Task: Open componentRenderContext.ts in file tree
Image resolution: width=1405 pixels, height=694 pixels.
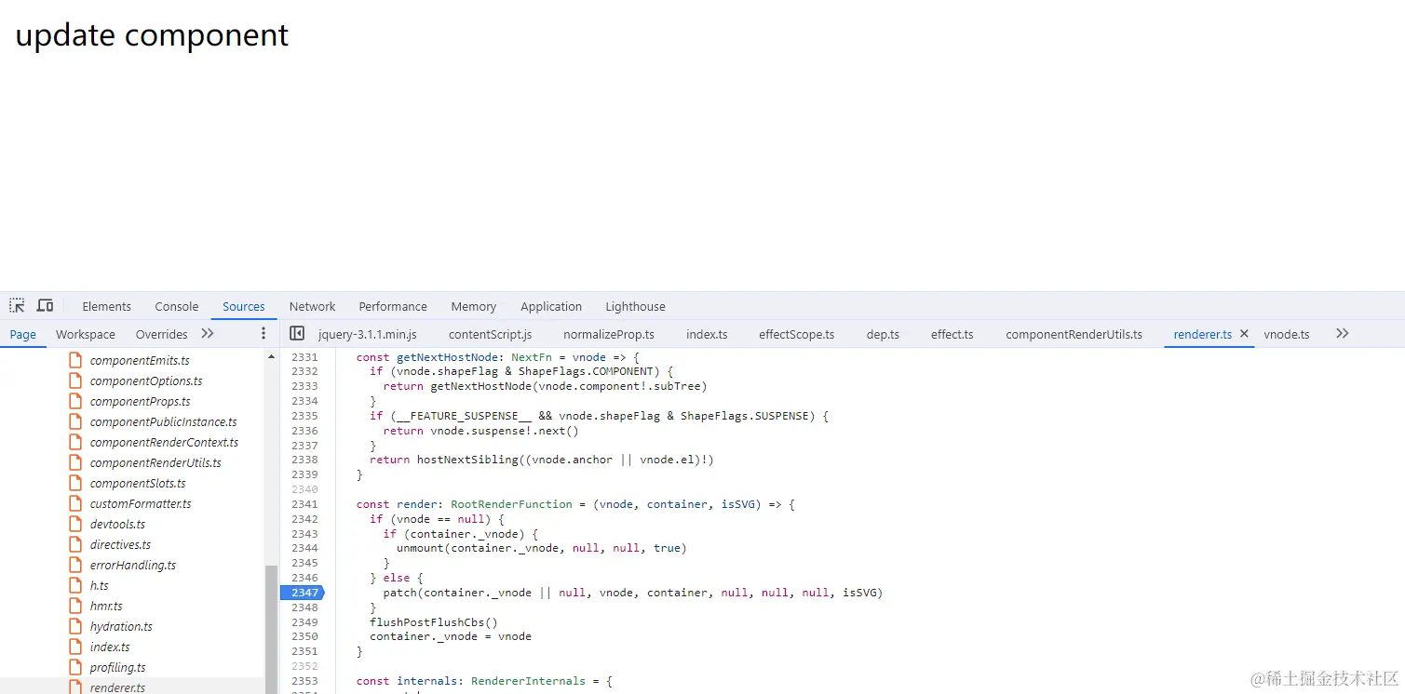Action: click(164, 442)
